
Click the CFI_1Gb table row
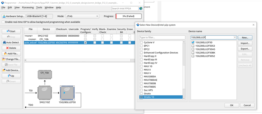click(79, 39)
